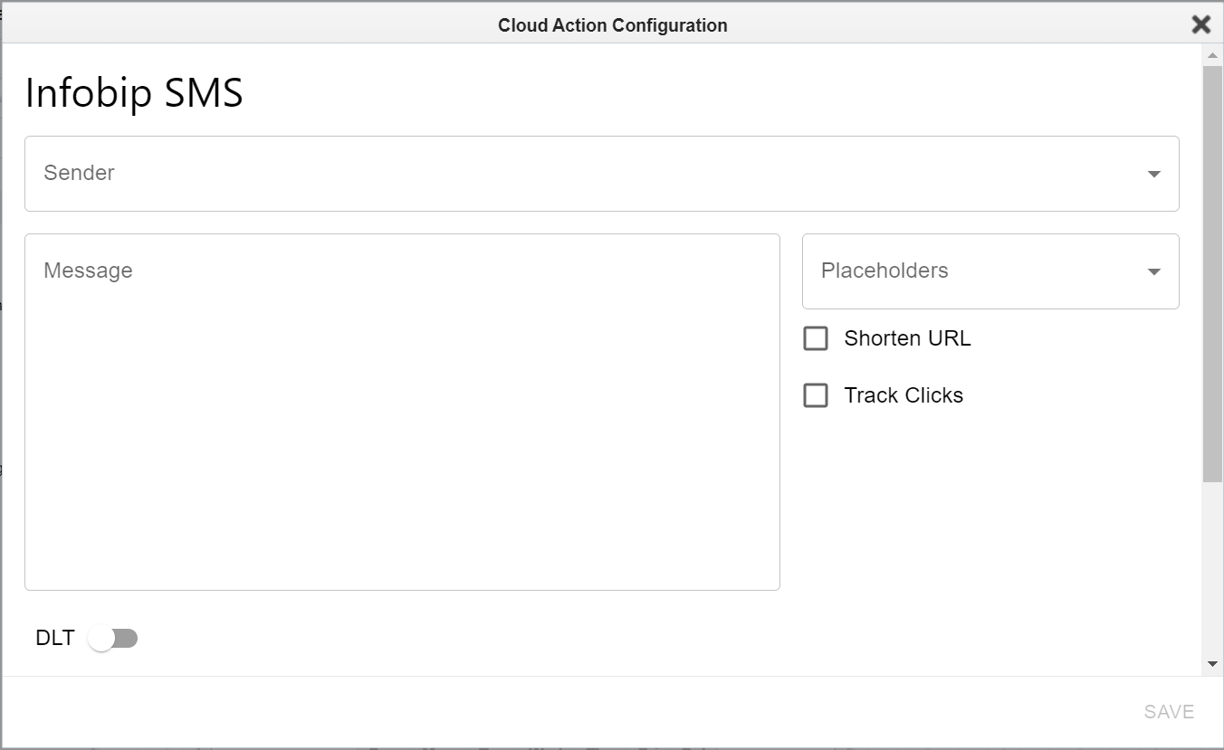This screenshot has height=750, width=1224.
Task: Click the Placeholders dropdown arrow icon
Action: pyautogui.click(x=1153, y=271)
